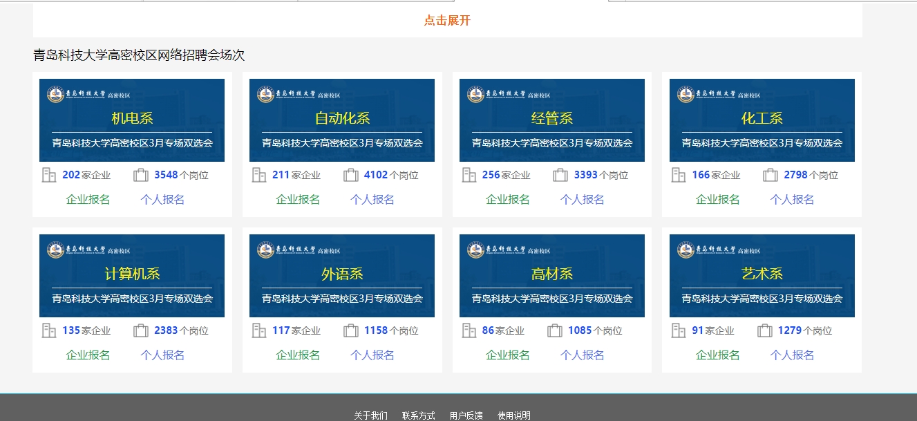Open the 联系方式 footer link
This screenshot has height=421, width=917.
(419, 415)
